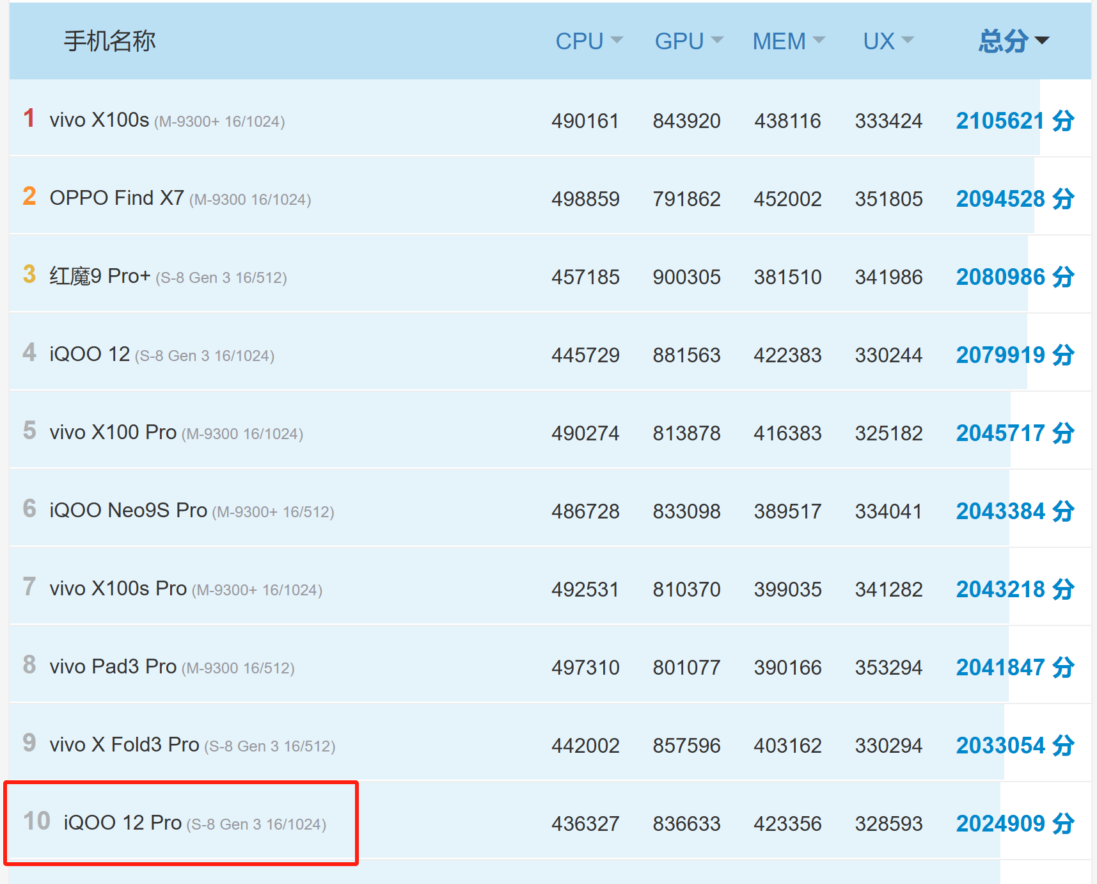1097x884 pixels.
Task: Sort the table by UX score
Action: click(888, 41)
